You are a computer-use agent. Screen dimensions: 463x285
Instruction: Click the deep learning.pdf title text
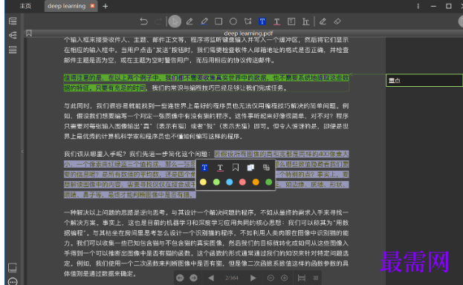pos(248,33)
